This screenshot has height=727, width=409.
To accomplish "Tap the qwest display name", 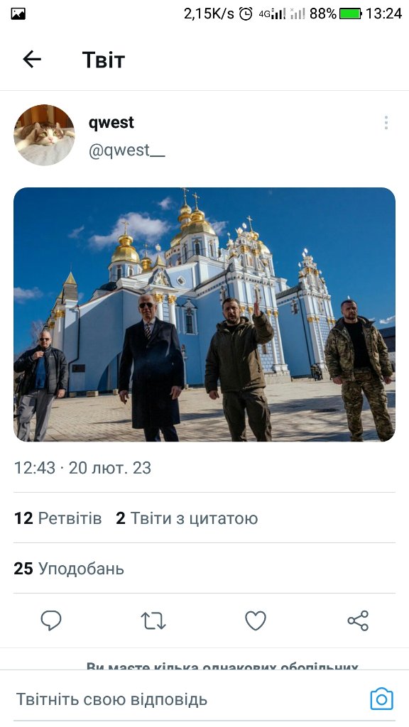I will coord(111,122).
